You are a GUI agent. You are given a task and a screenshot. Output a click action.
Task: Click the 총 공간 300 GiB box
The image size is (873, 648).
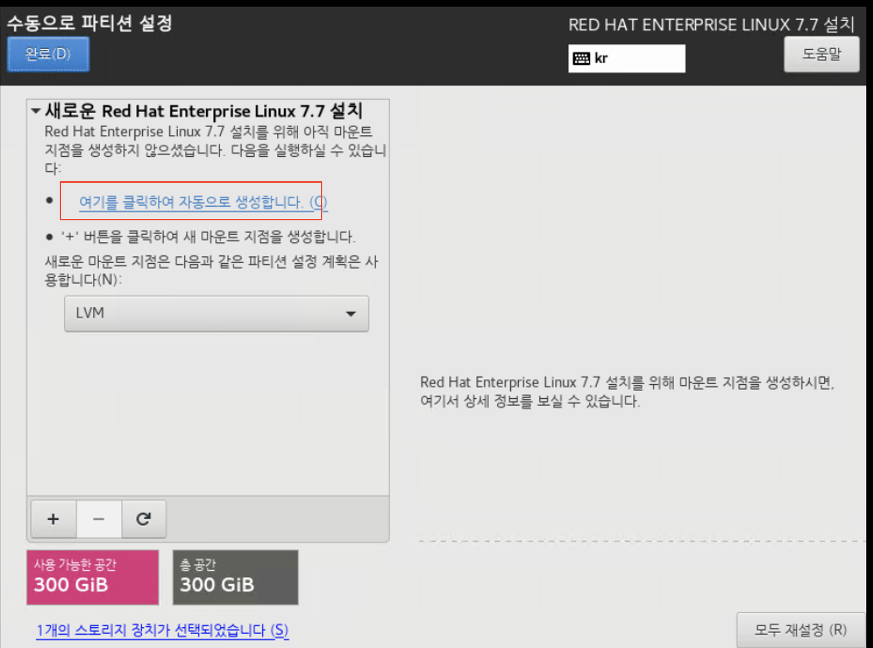point(235,577)
